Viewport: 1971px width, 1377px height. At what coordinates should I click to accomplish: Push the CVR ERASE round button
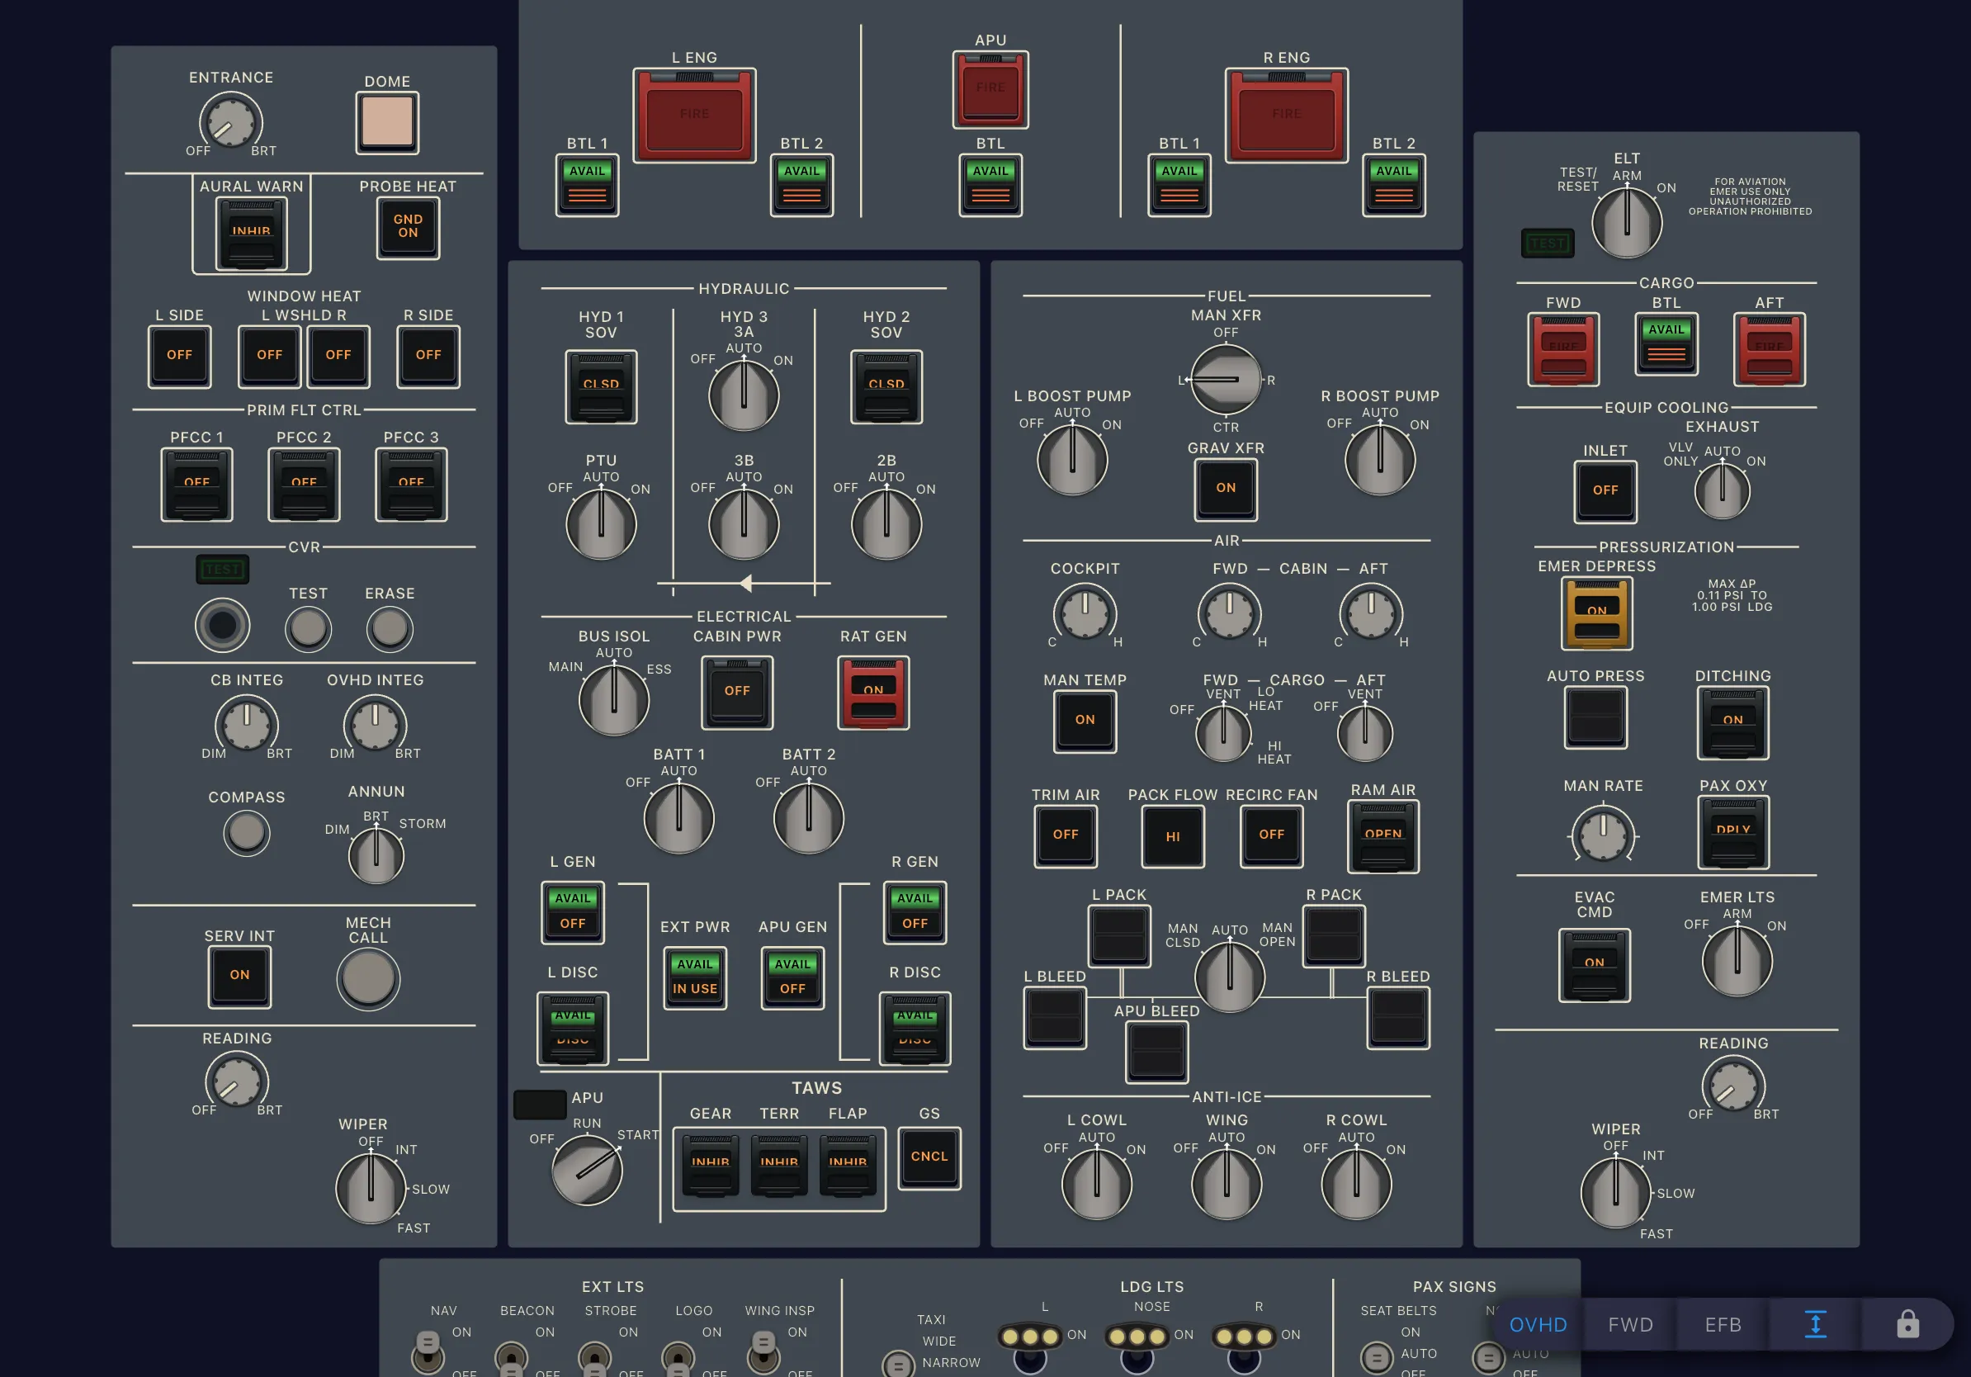point(390,628)
